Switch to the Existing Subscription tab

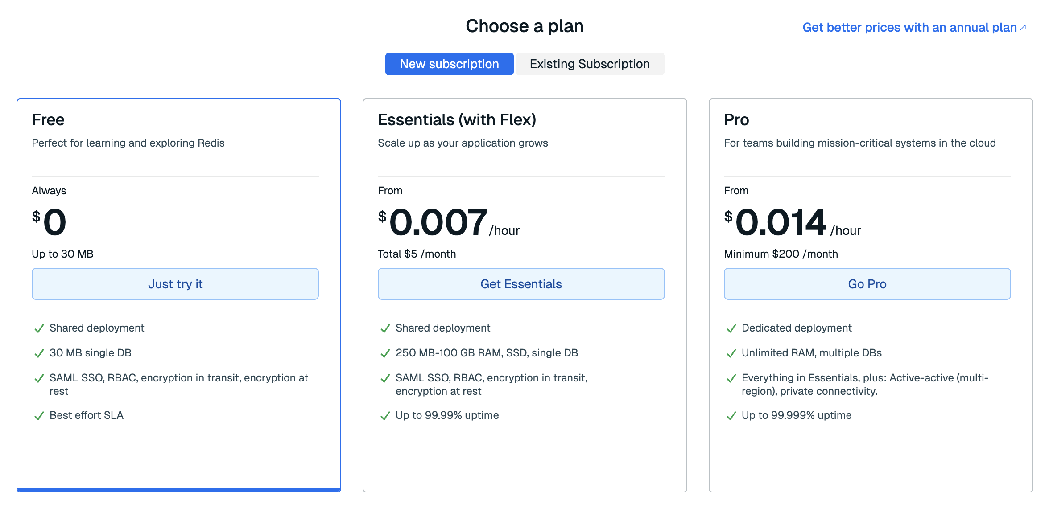click(589, 64)
